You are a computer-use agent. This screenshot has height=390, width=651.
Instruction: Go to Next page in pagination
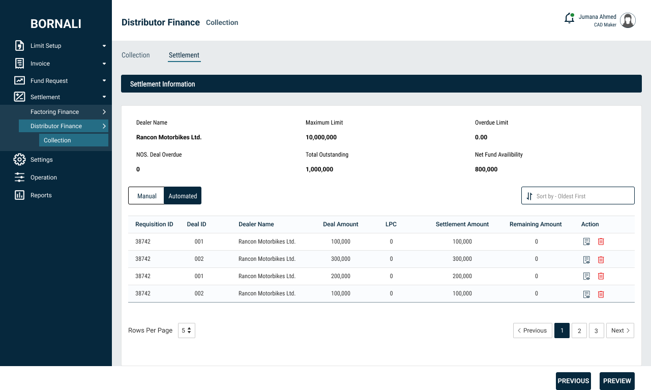click(620, 331)
